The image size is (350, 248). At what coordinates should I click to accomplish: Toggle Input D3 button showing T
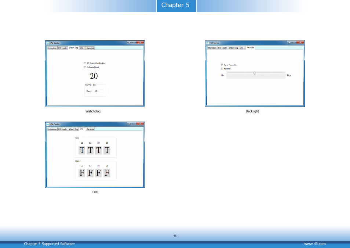[82, 150]
